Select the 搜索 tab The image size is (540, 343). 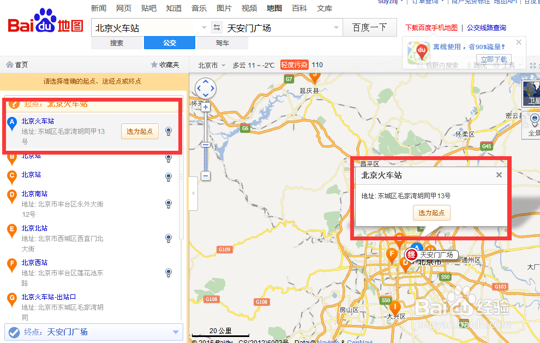pyautogui.click(x=117, y=43)
